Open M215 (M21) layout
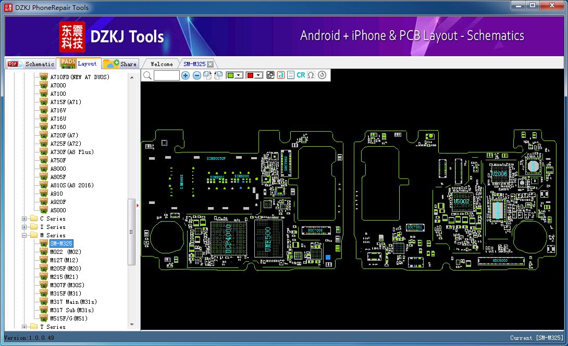The height and width of the screenshot is (346, 568). pos(64,277)
